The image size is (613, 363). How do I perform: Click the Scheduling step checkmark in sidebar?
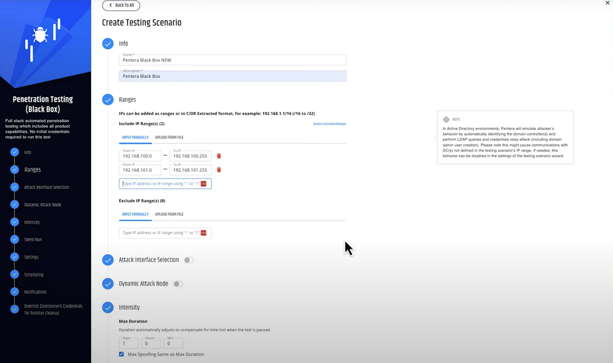[x=14, y=274]
